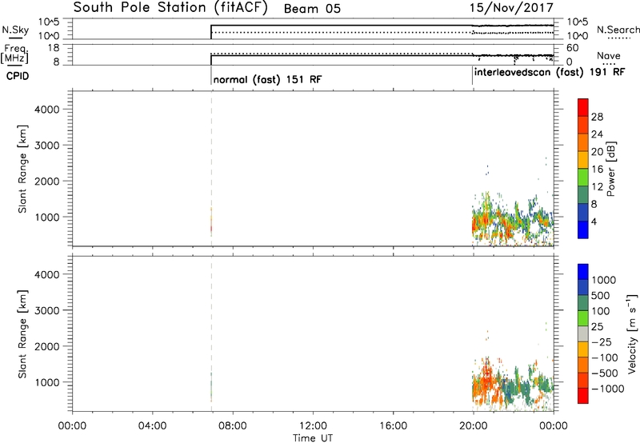Click the 'Beam 05' label
Screen dimensions: 640x443
(x=312, y=9)
